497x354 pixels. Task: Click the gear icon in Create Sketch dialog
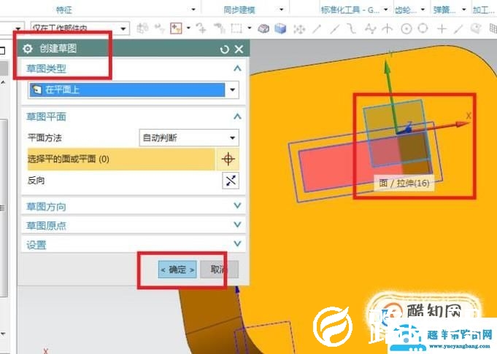coord(28,49)
